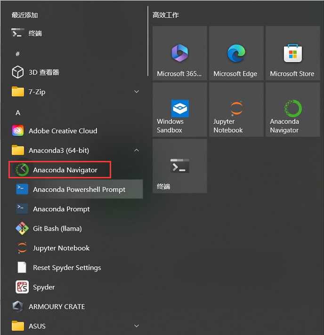This screenshot has height=335, width=324.
Task: Jump to the letter A section header
Action: click(18, 112)
